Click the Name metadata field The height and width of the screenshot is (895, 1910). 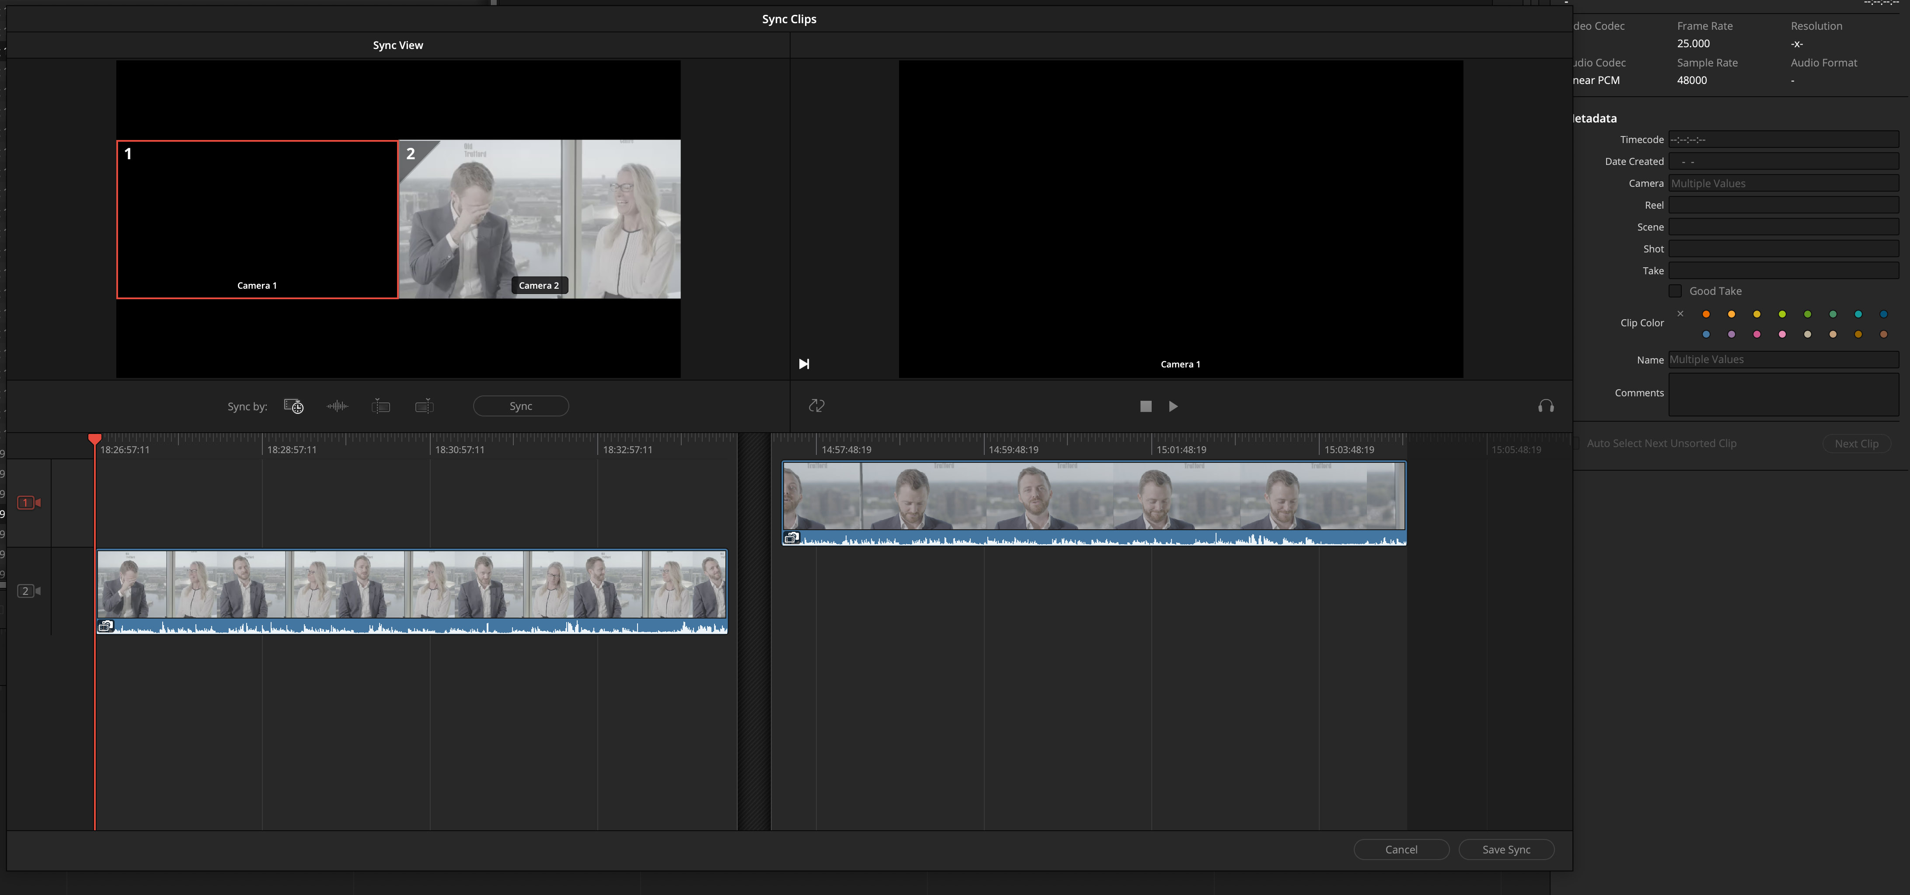point(1783,360)
